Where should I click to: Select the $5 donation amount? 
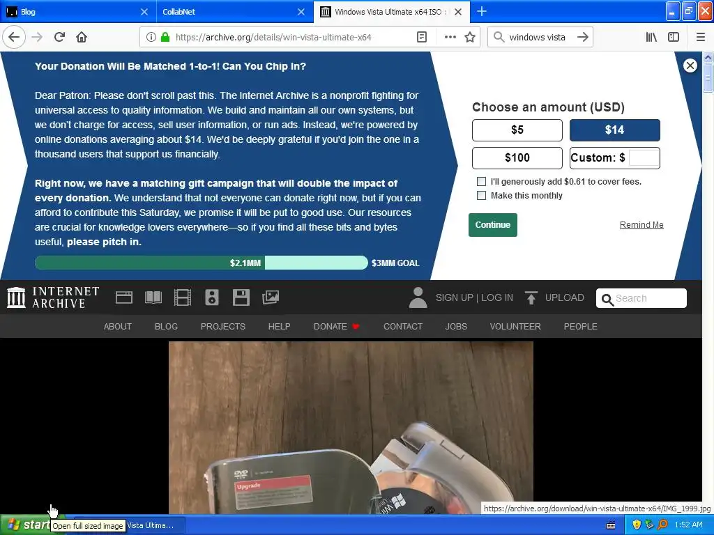click(x=517, y=130)
